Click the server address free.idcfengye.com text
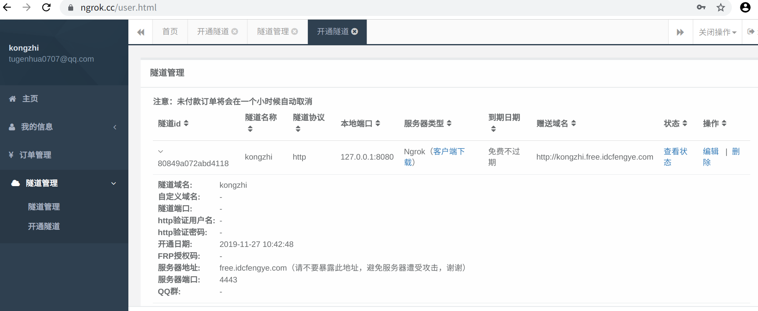 pos(253,268)
